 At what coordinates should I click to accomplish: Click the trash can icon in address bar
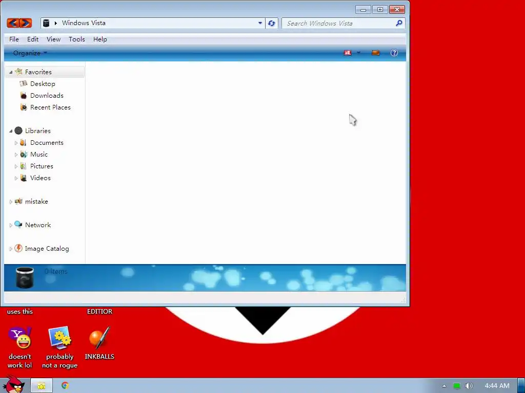(x=46, y=23)
